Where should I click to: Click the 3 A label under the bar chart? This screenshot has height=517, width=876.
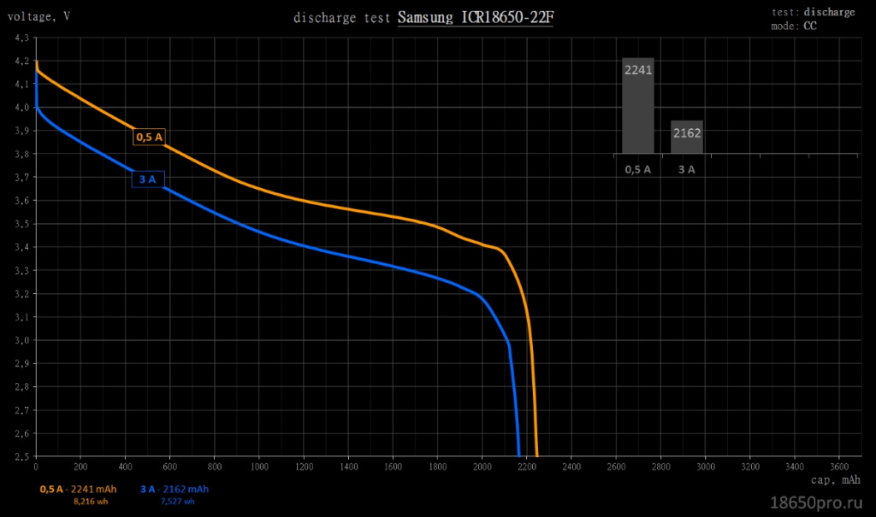point(687,170)
